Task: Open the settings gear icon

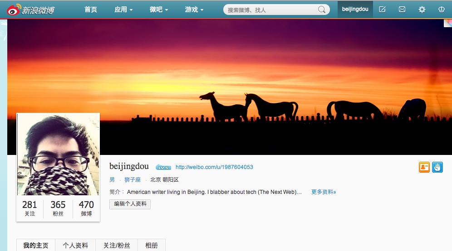Action: coord(422,10)
